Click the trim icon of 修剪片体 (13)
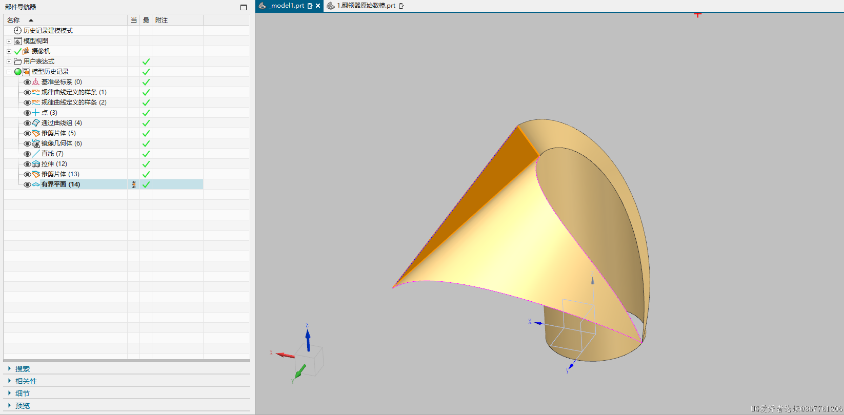Viewport: 844px width, 415px height. click(x=36, y=174)
